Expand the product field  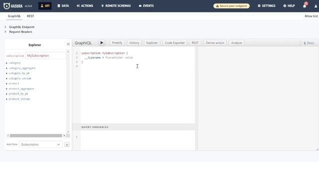[12, 84]
